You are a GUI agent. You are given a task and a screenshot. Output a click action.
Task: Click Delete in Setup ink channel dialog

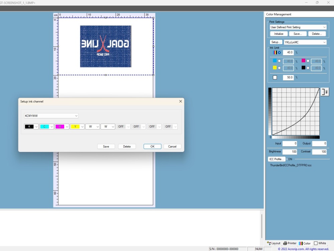(x=127, y=147)
